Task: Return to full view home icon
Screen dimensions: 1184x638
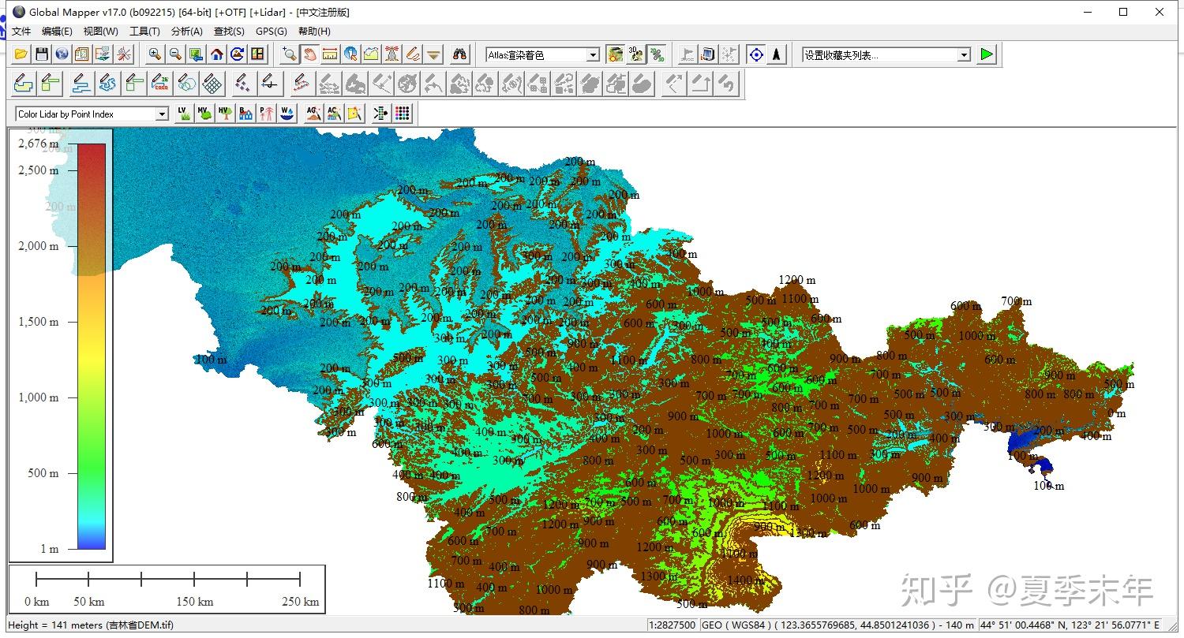Action: (217, 54)
